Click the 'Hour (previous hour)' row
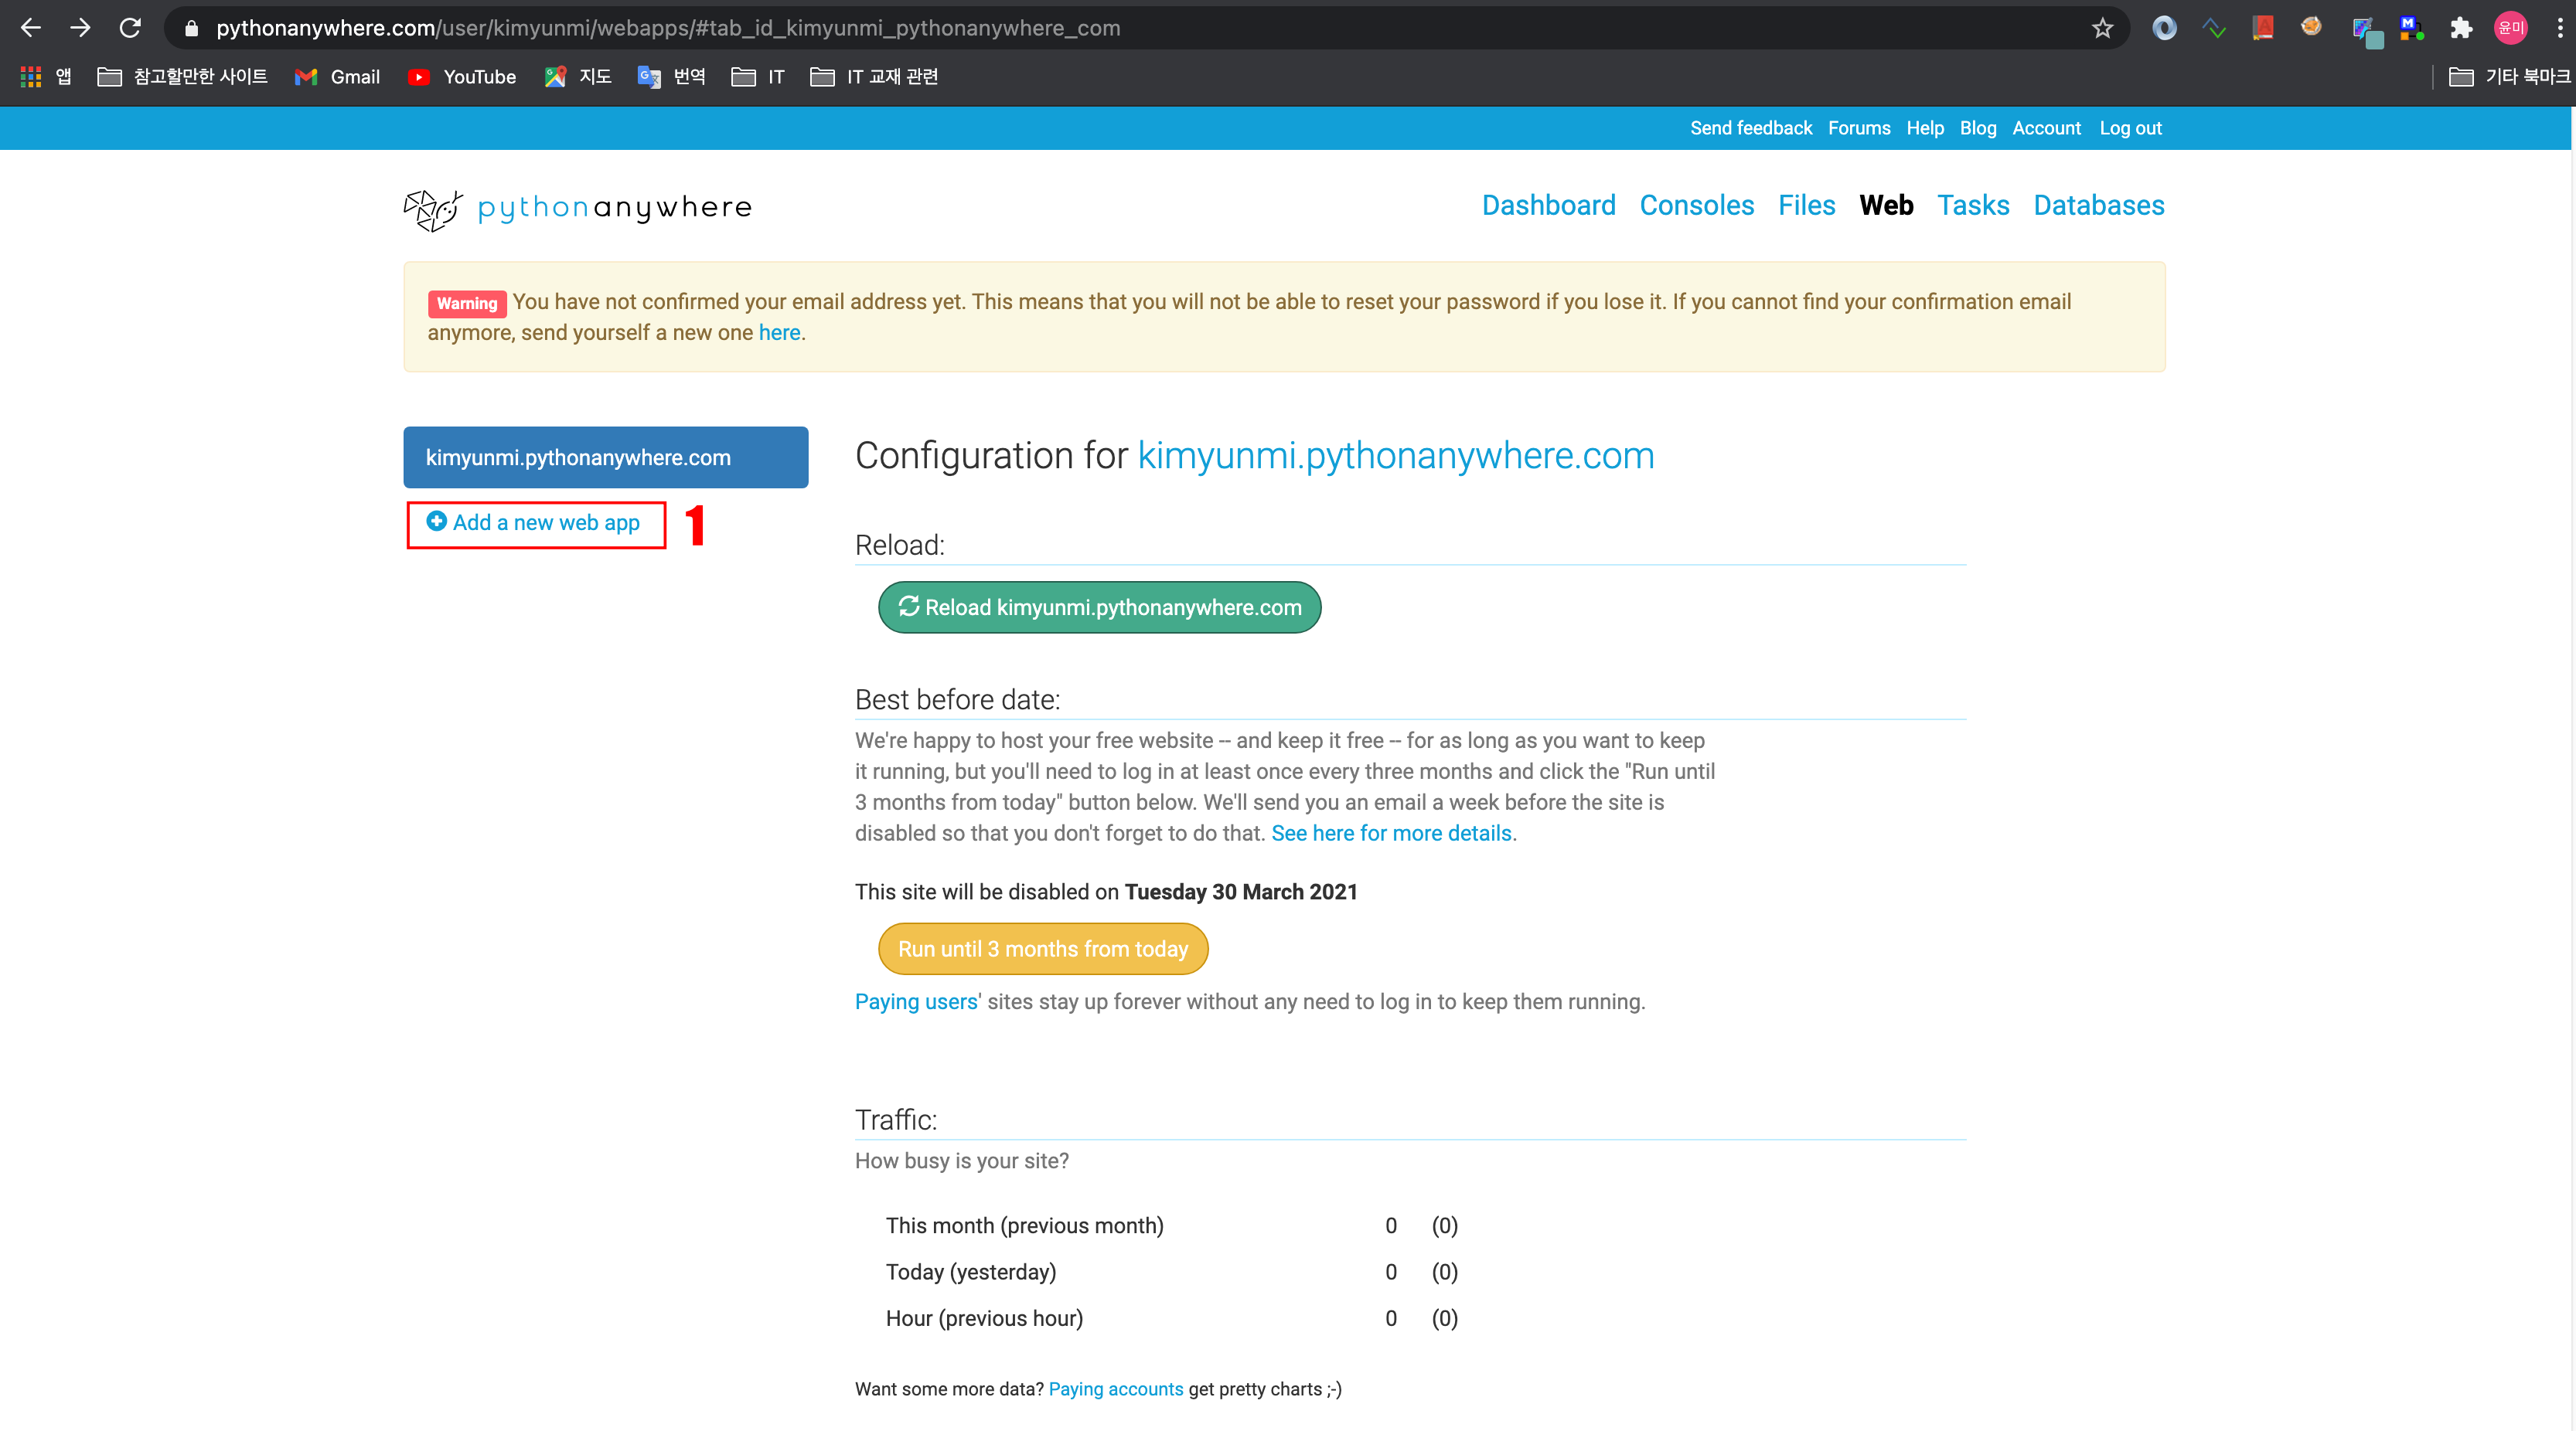The height and width of the screenshot is (1431, 2576). coord(1171,1319)
